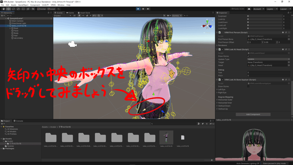Viewport: 293px width, 165px height.
Task: Toggle scene lighting lightbulb icon
Action: tap(79, 16)
